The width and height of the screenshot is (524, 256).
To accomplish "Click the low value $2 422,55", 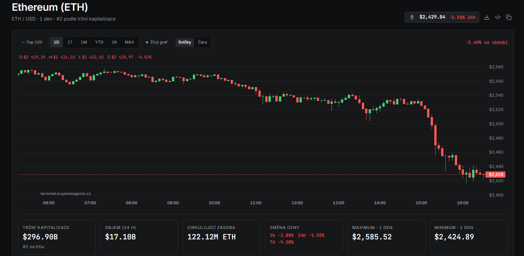I will (x=93, y=57).
